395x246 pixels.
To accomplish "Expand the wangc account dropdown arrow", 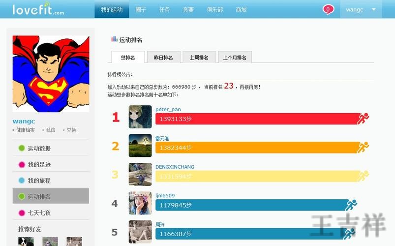I will (373, 9).
